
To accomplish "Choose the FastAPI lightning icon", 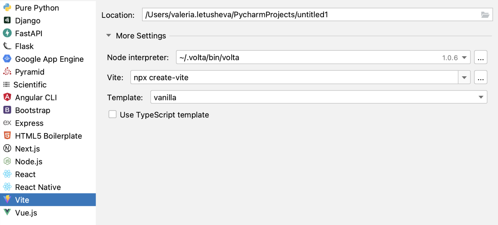I will (7, 33).
